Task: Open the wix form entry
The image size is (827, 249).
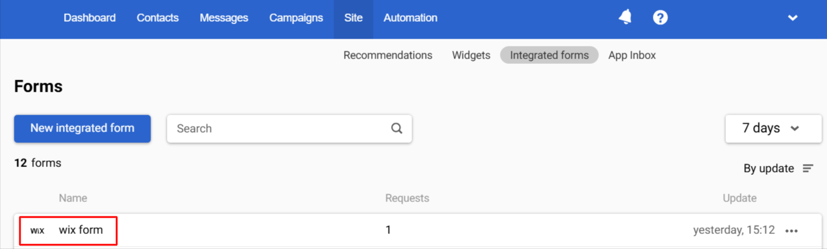Action: (x=81, y=230)
